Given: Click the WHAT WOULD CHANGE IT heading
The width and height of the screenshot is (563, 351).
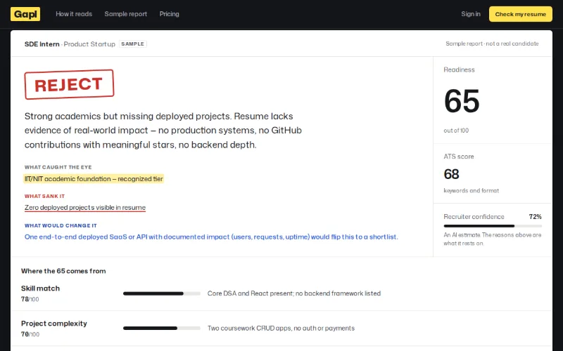Looking at the screenshot, I should [x=61, y=225].
